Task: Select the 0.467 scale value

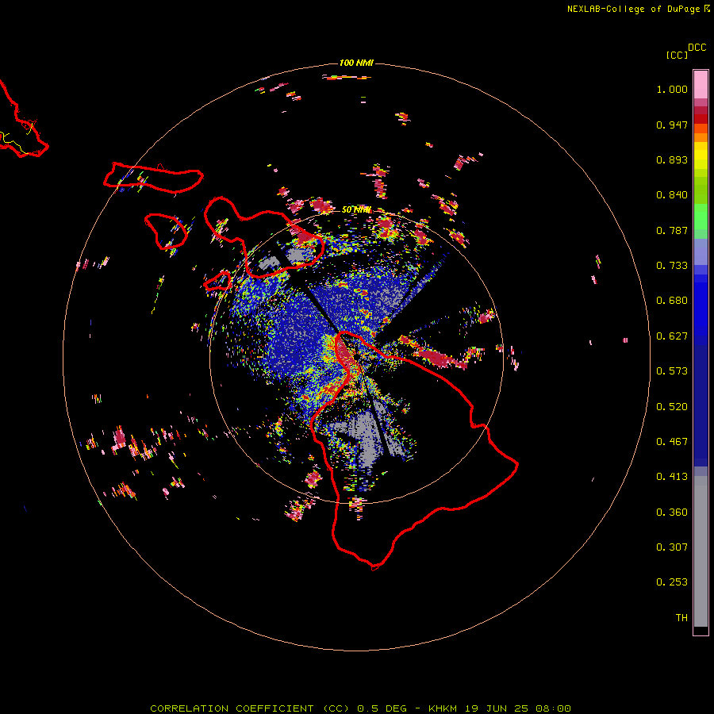Action: click(672, 442)
